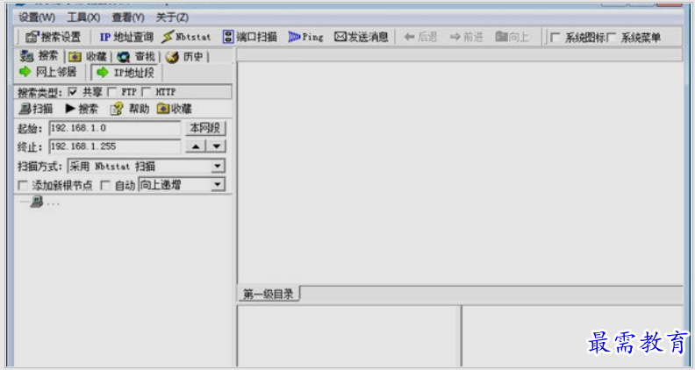Switch to the 查找 tab
The height and width of the screenshot is (370, 695).
136,56
